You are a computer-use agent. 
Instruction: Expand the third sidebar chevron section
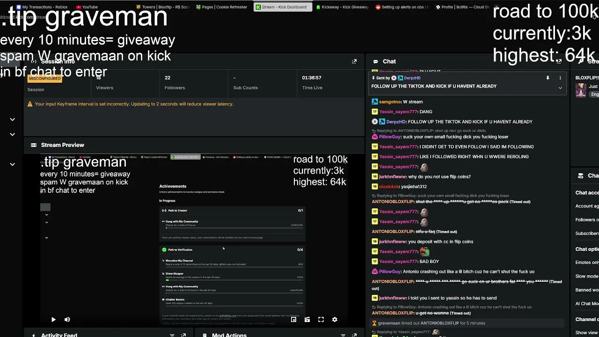click(x=13, y=164)
